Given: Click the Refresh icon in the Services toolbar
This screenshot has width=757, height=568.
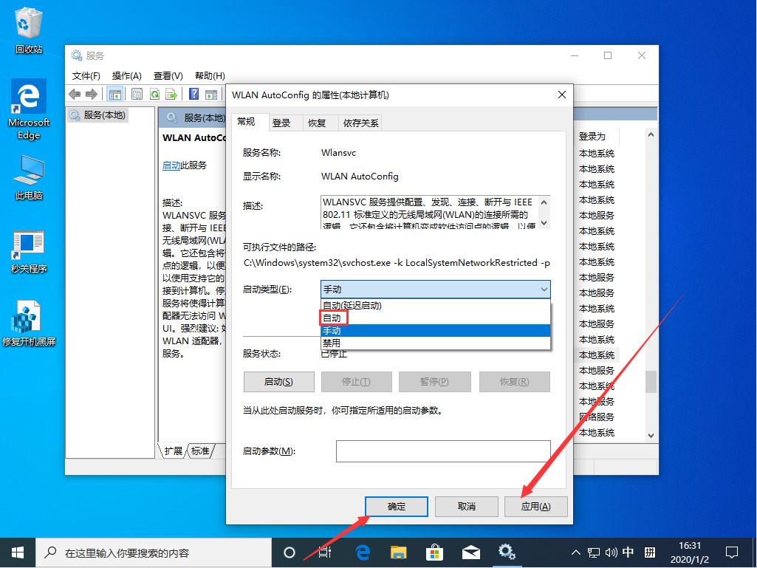Looking at the screenshot, I should [154, 94].
